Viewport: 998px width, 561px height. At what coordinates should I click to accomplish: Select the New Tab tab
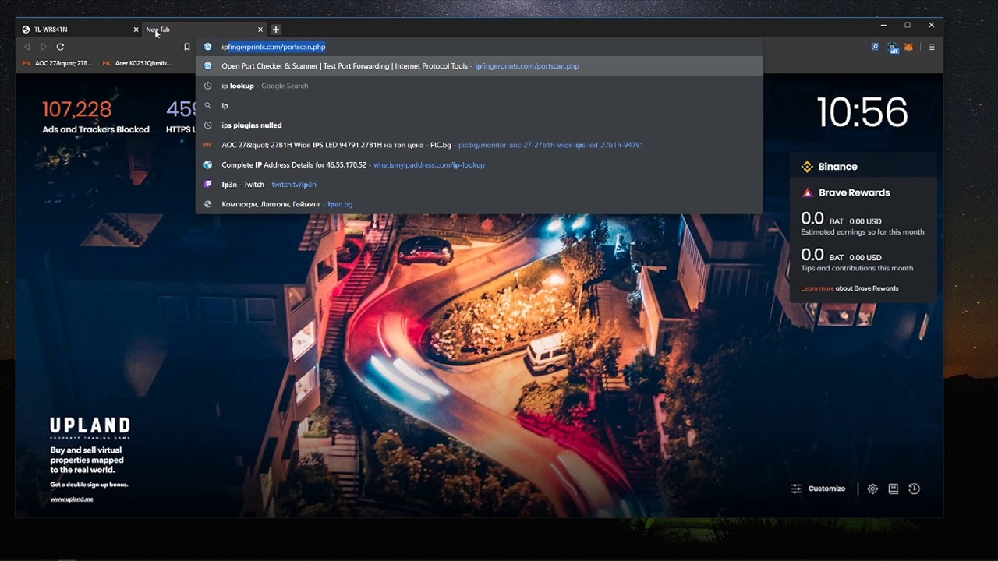tap(205, 30)
